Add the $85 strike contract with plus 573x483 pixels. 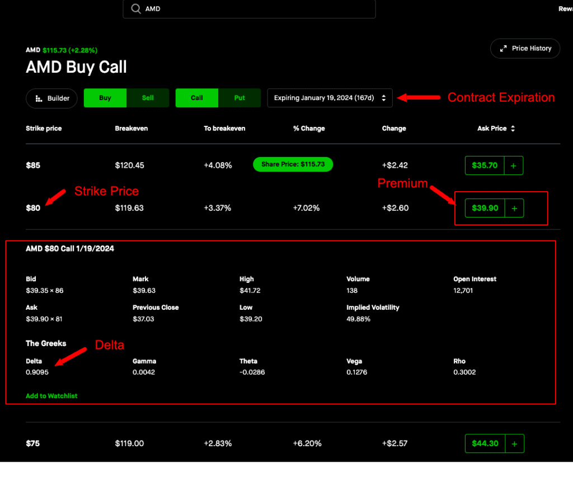(514, 165)
